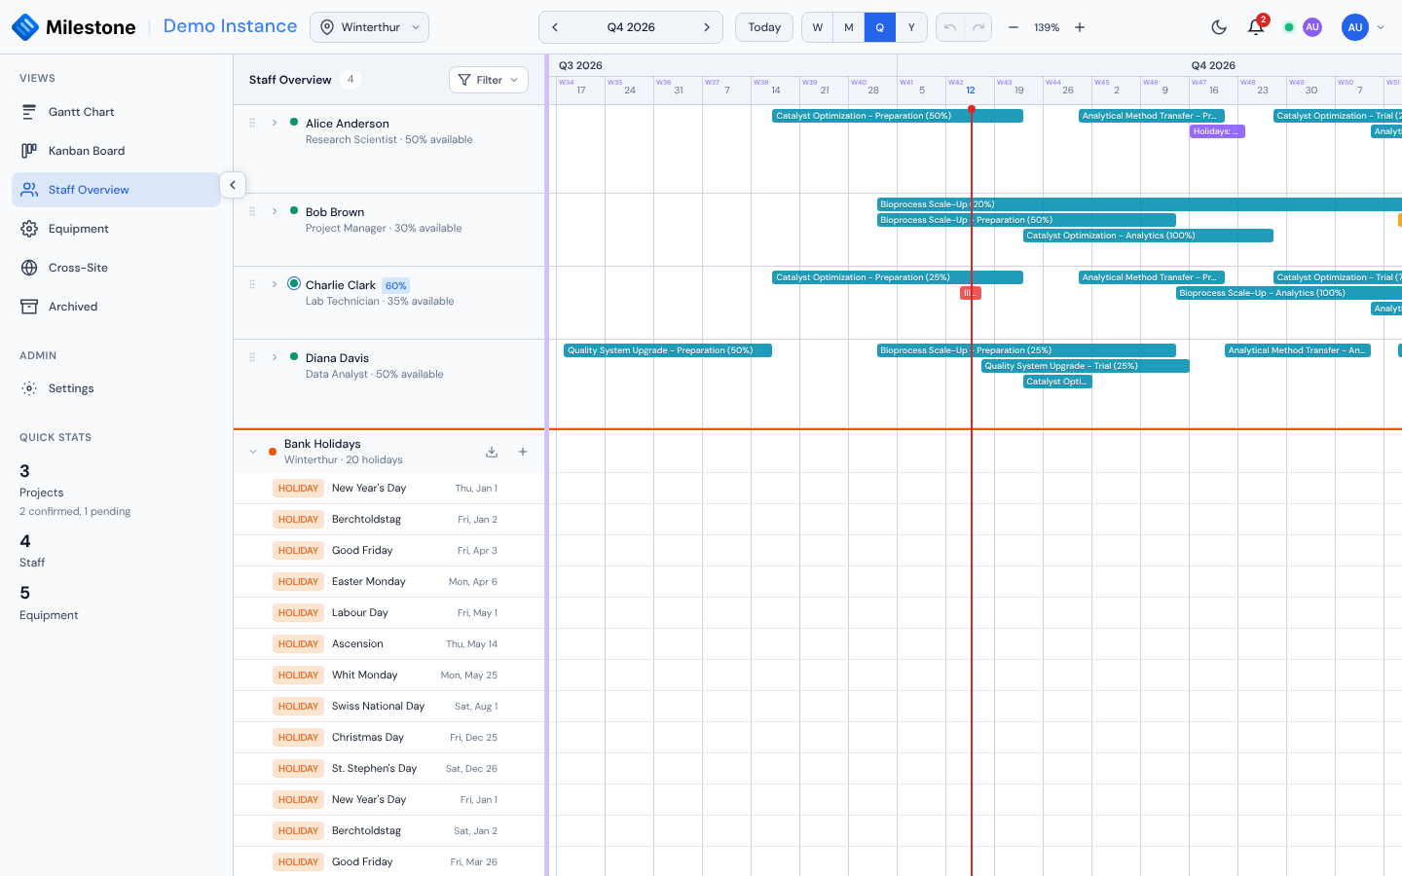Zoom in with the plus icon
This screenshot has height=876, width=1402.
pyautogui.click(x=1080, y=27)
